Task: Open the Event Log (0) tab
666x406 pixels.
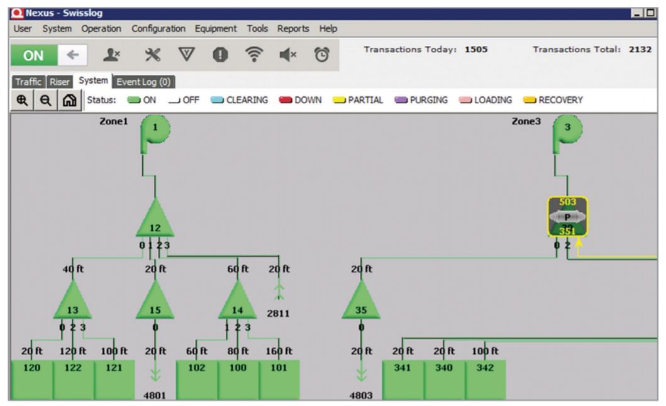Action: [x=143, y=82]
